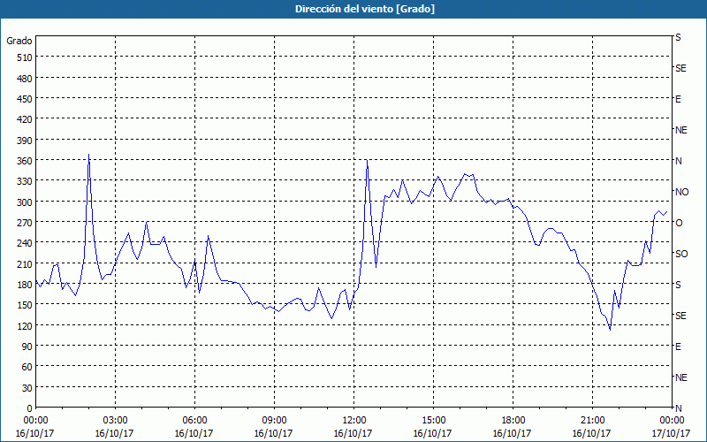707x442 pixels.
Task: Click the 'E' compass label level with 90
Action: point(678,347)
